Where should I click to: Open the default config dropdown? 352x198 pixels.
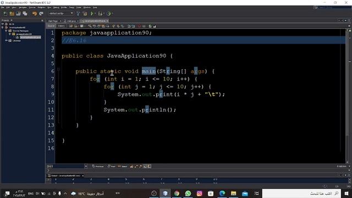click(x=61, y=13)
